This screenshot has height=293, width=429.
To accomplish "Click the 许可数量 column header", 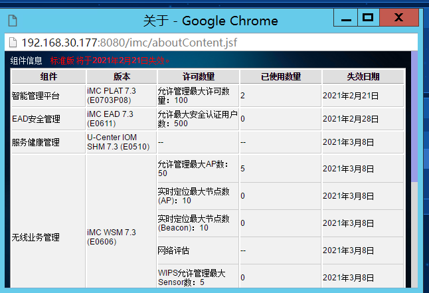I will [x=199, y=76].
